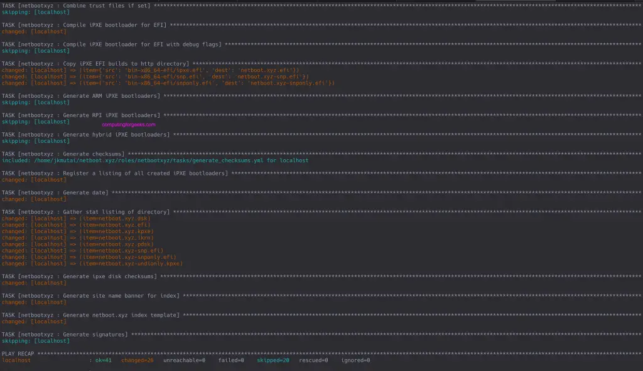Click 'changed: [localhost]' under Generate site name banner
643x371 pixels.
pyautogui.click(x=34, y=302)
